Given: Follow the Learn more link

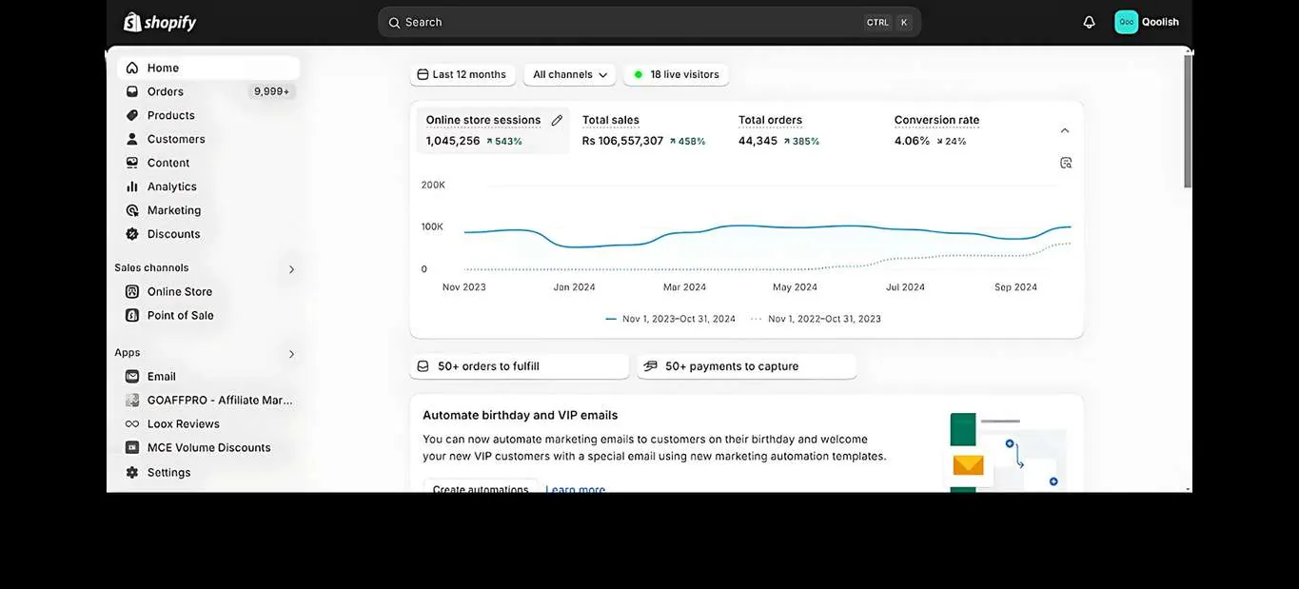Looking at the screenshot, I should pyautogui.click(x=576, y=489).
